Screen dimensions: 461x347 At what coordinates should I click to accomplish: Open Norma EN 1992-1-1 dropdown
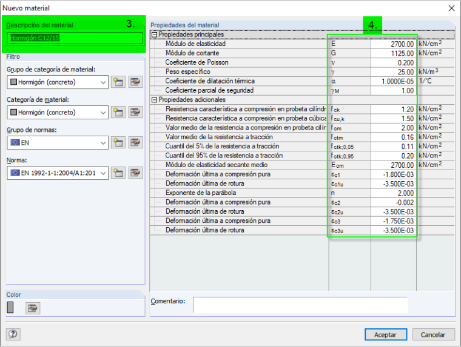[58, 173]
